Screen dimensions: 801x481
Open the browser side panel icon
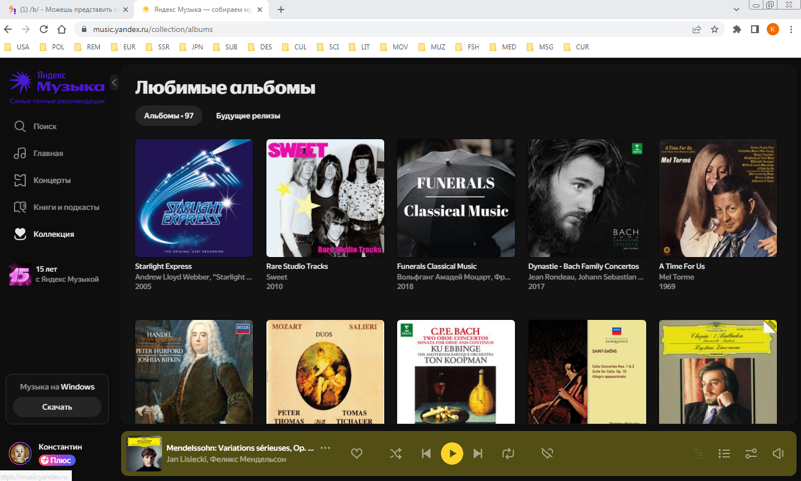pos(755,29)
